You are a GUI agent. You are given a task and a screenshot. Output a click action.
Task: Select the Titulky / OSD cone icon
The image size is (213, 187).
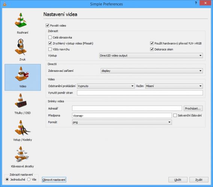click(21, 101)
